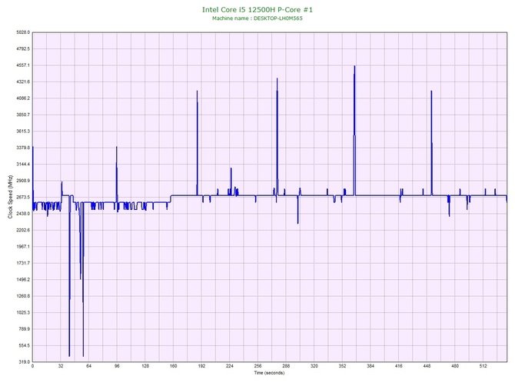Image resolution: width=515 pixels, height=386 pixels.
Task: Click the tallest clock spike peak near 4557 MHz
Action: [x=354, y=66]
